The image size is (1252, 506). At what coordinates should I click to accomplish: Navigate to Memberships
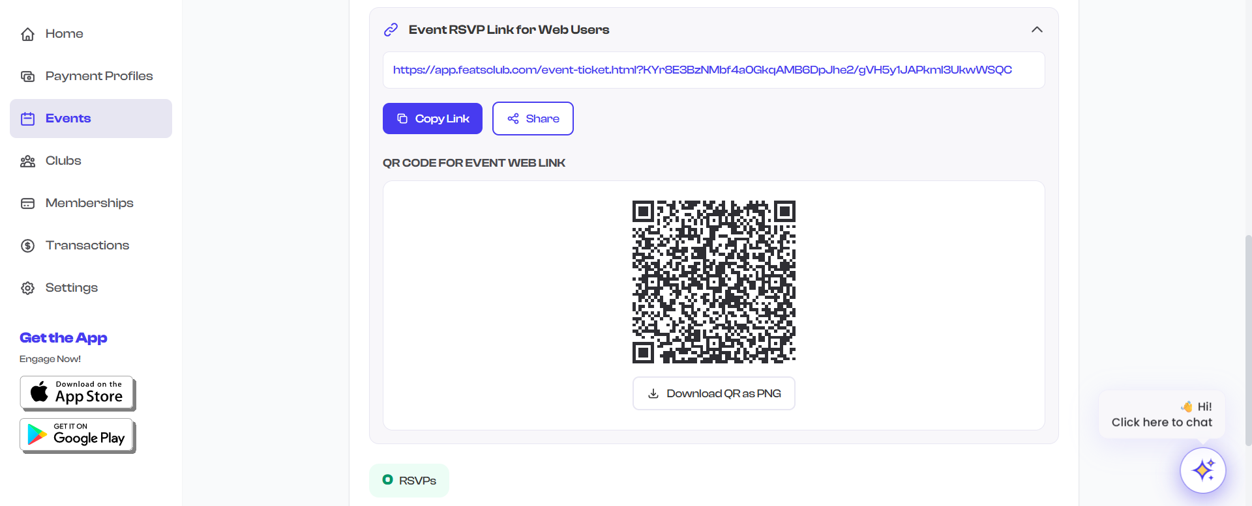coord(91,203)
